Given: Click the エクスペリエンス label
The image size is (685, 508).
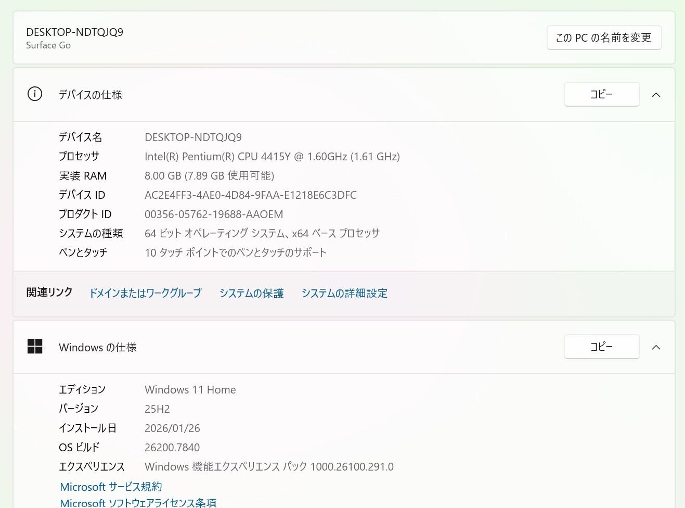Looking at the screenshot, I should (92, 467).
